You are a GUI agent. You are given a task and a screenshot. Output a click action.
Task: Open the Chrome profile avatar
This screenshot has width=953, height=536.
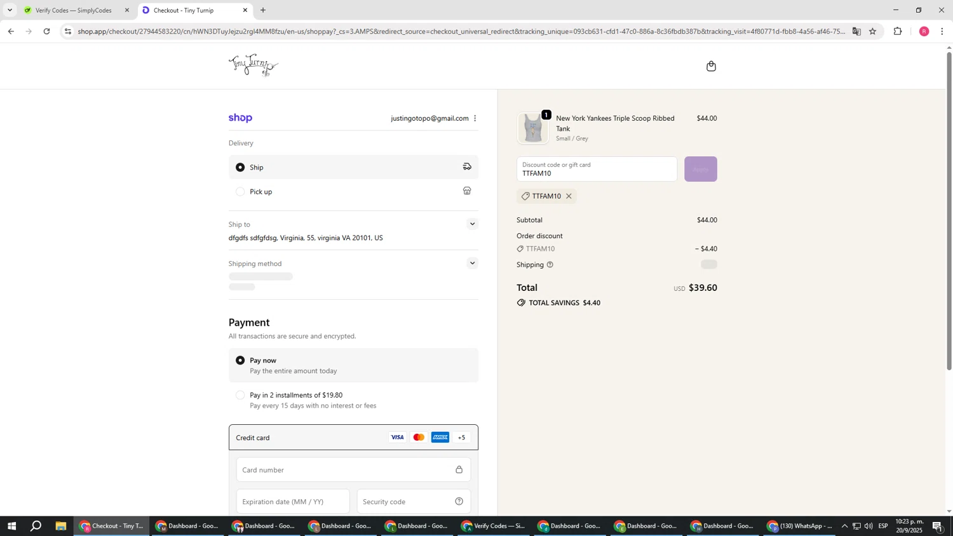tap(924, 31)
